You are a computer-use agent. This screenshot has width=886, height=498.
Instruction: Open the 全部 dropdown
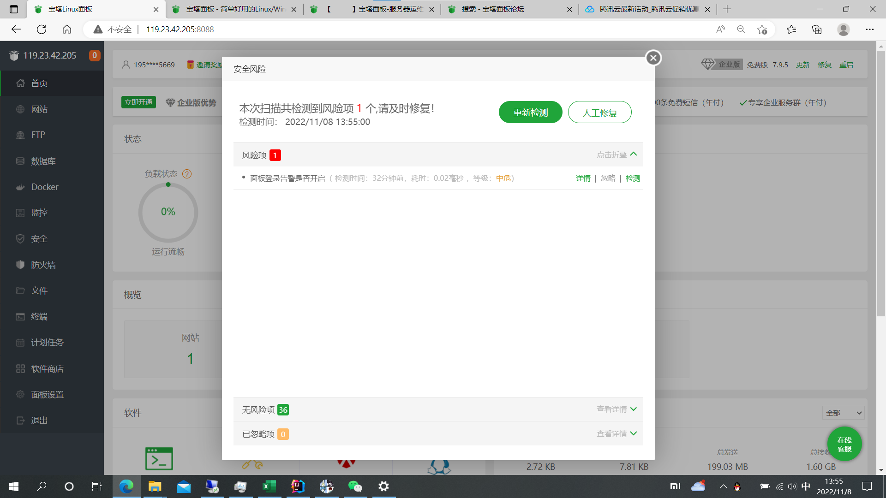pyautogui.click(x=843, y=413)
